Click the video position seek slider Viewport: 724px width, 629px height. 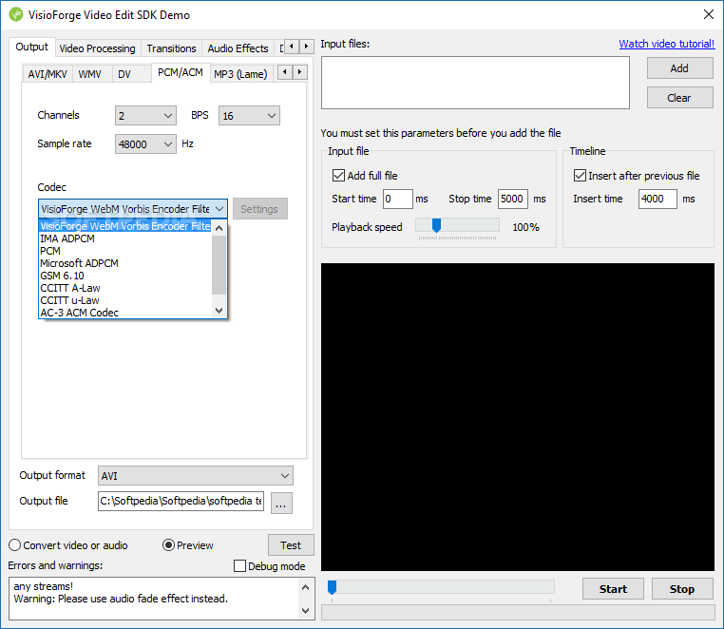[441, 587]
